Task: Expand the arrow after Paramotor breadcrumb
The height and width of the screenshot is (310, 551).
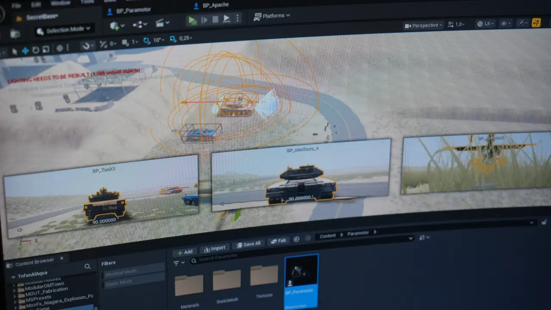Action: 375,232
